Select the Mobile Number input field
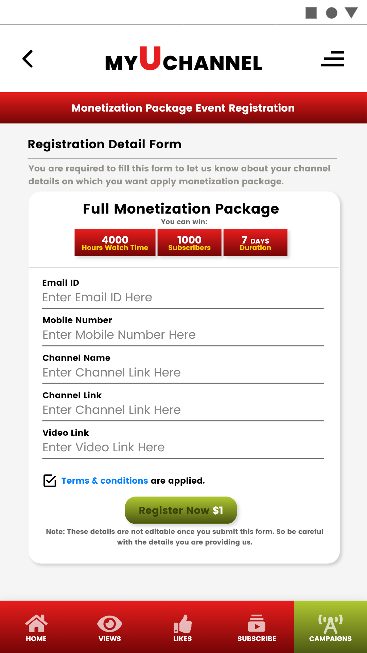This screenshot has width=367, height=653. (x=183, y=335)
